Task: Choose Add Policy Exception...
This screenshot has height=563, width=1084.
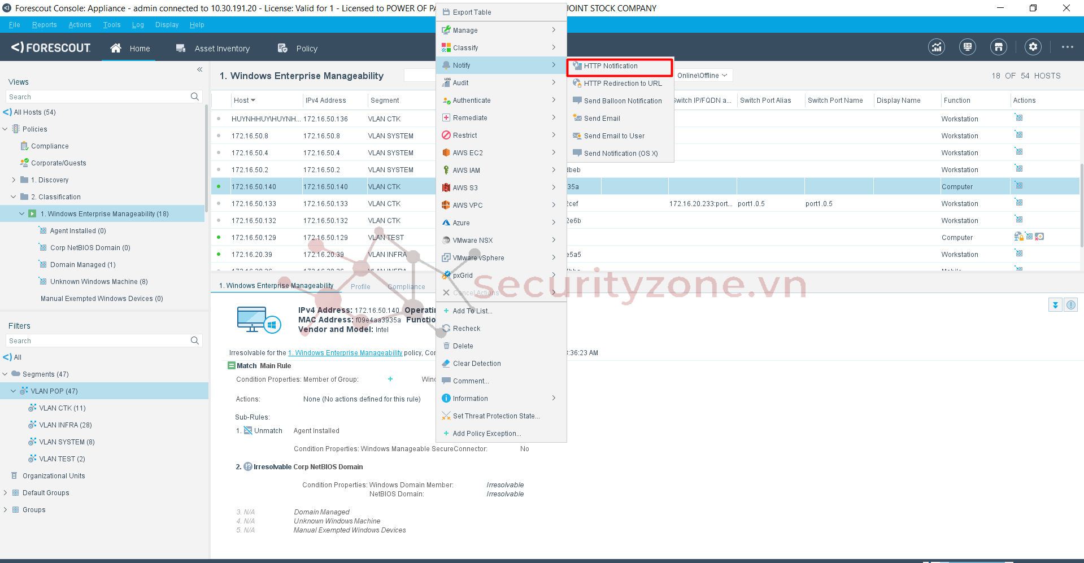Action: 500,433
